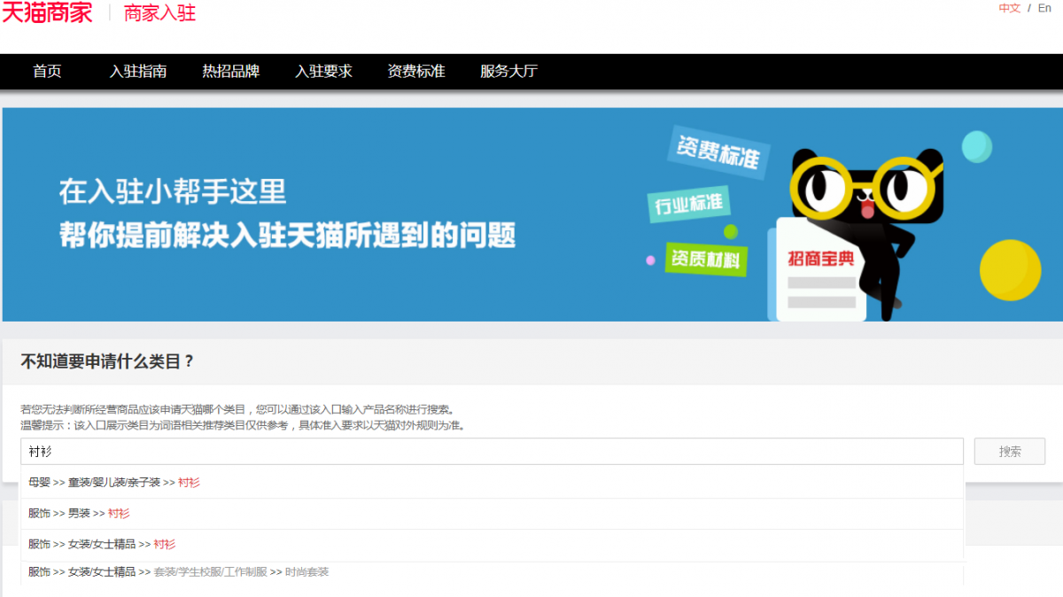Choose suggestion 母婴 >> 童装/婴儿装/亲子装 >> 衬衫

tap(492, 483)
